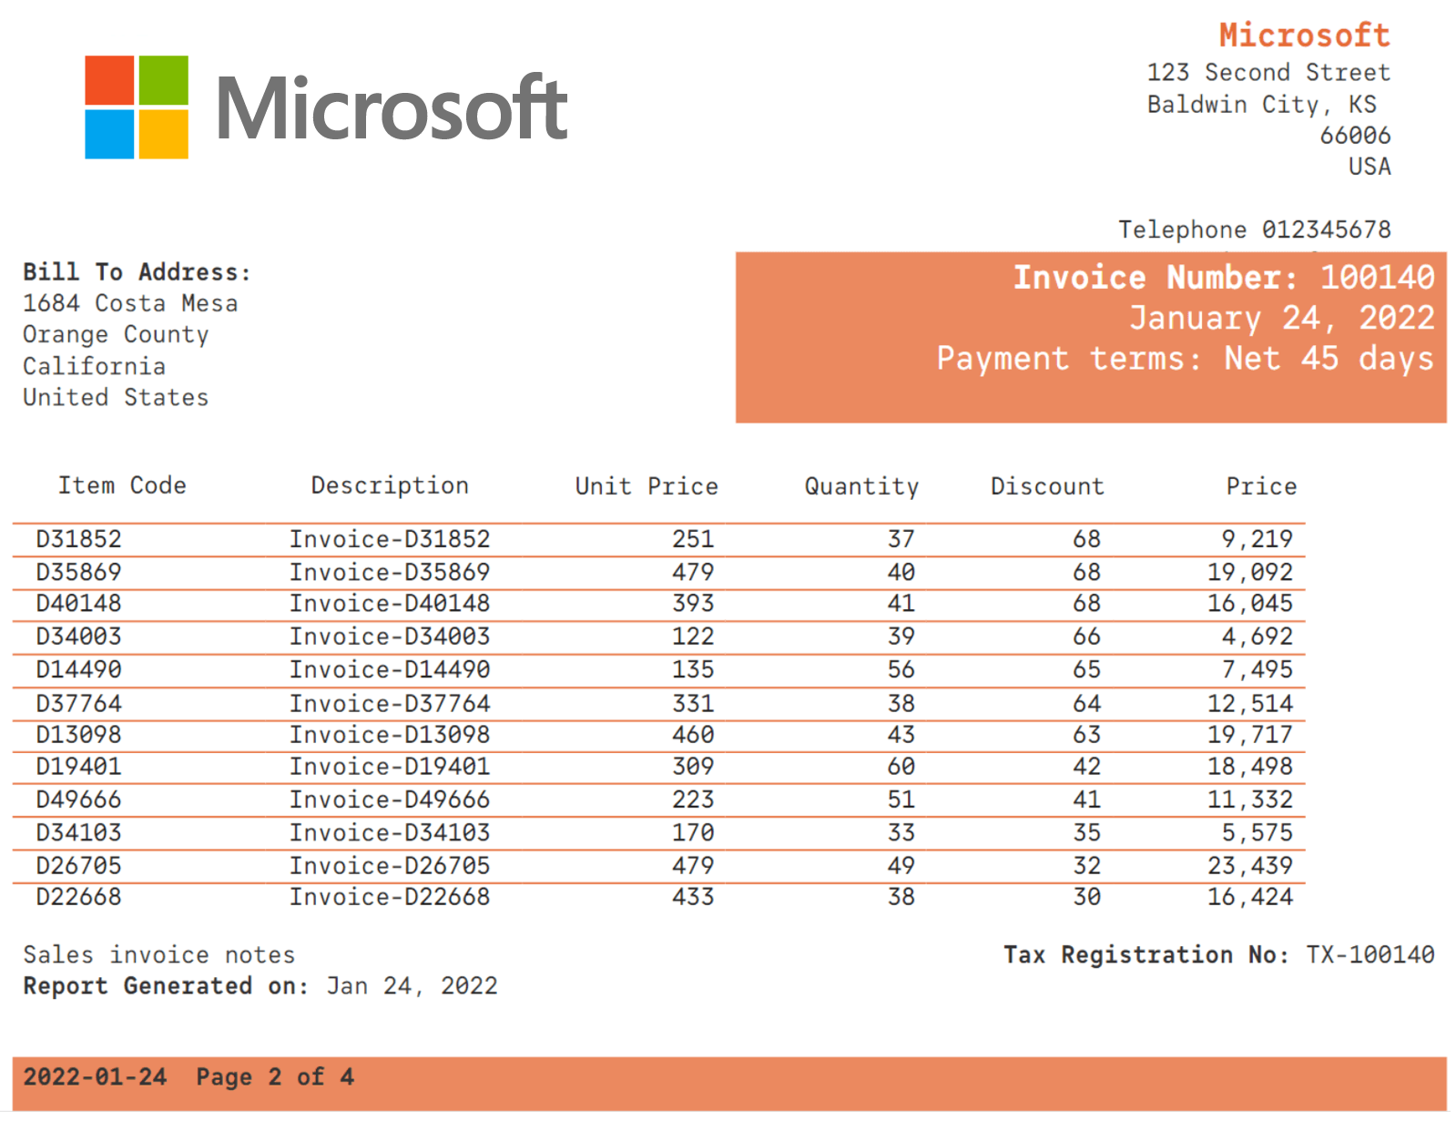Viewport: 1456px width, 1121px height.
Task: Select item code D13098
Action: [78, 734]
